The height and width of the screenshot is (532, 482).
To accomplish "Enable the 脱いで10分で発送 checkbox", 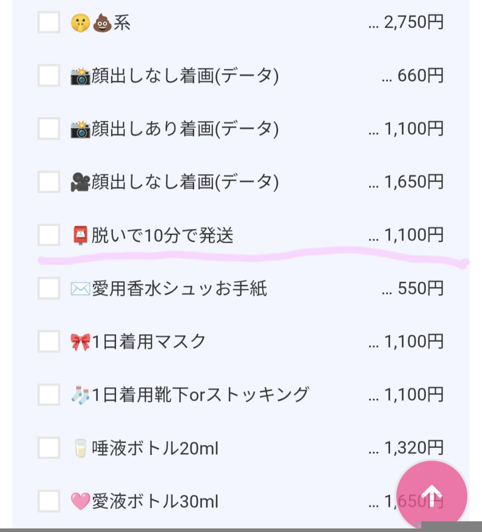I will click(x=49, y=235).
